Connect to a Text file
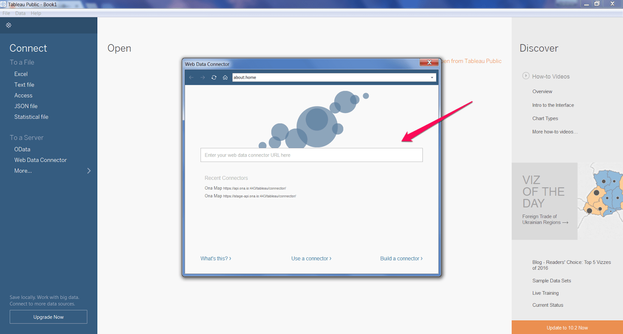Screen dimensions: 623x334 tap(24, 84)
